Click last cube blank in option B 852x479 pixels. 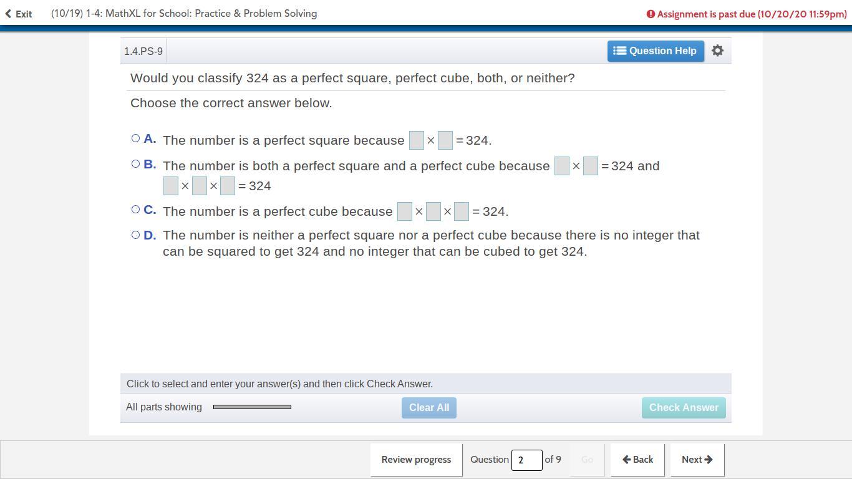tap(228, 186)
